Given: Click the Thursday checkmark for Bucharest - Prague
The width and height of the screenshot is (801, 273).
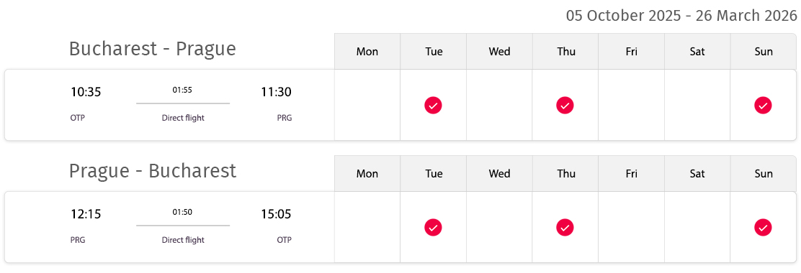Looking at the screenshot, I should (565, 106).
